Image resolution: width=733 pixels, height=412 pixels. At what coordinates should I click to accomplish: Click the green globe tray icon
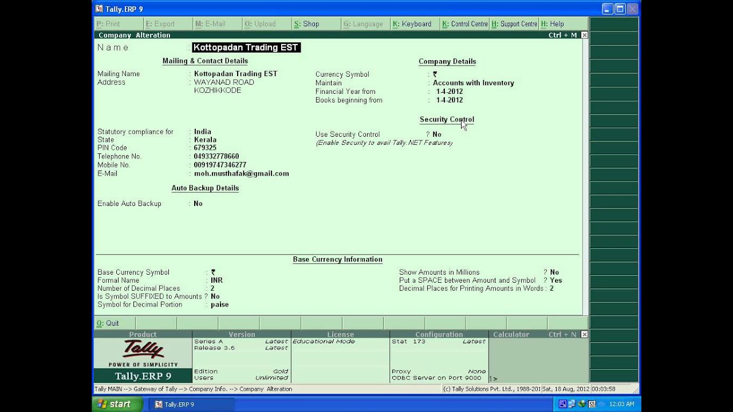[582, 404]
